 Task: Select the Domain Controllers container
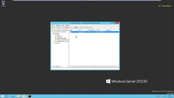(61, 38)
